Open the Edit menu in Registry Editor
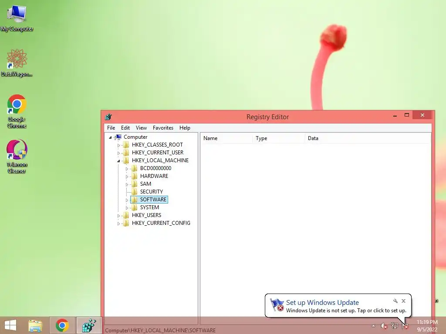Screen dimensions: 446x334 pos(125,128)
